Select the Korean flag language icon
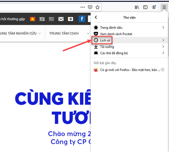169x152 pixels. [x=61, y=19]
